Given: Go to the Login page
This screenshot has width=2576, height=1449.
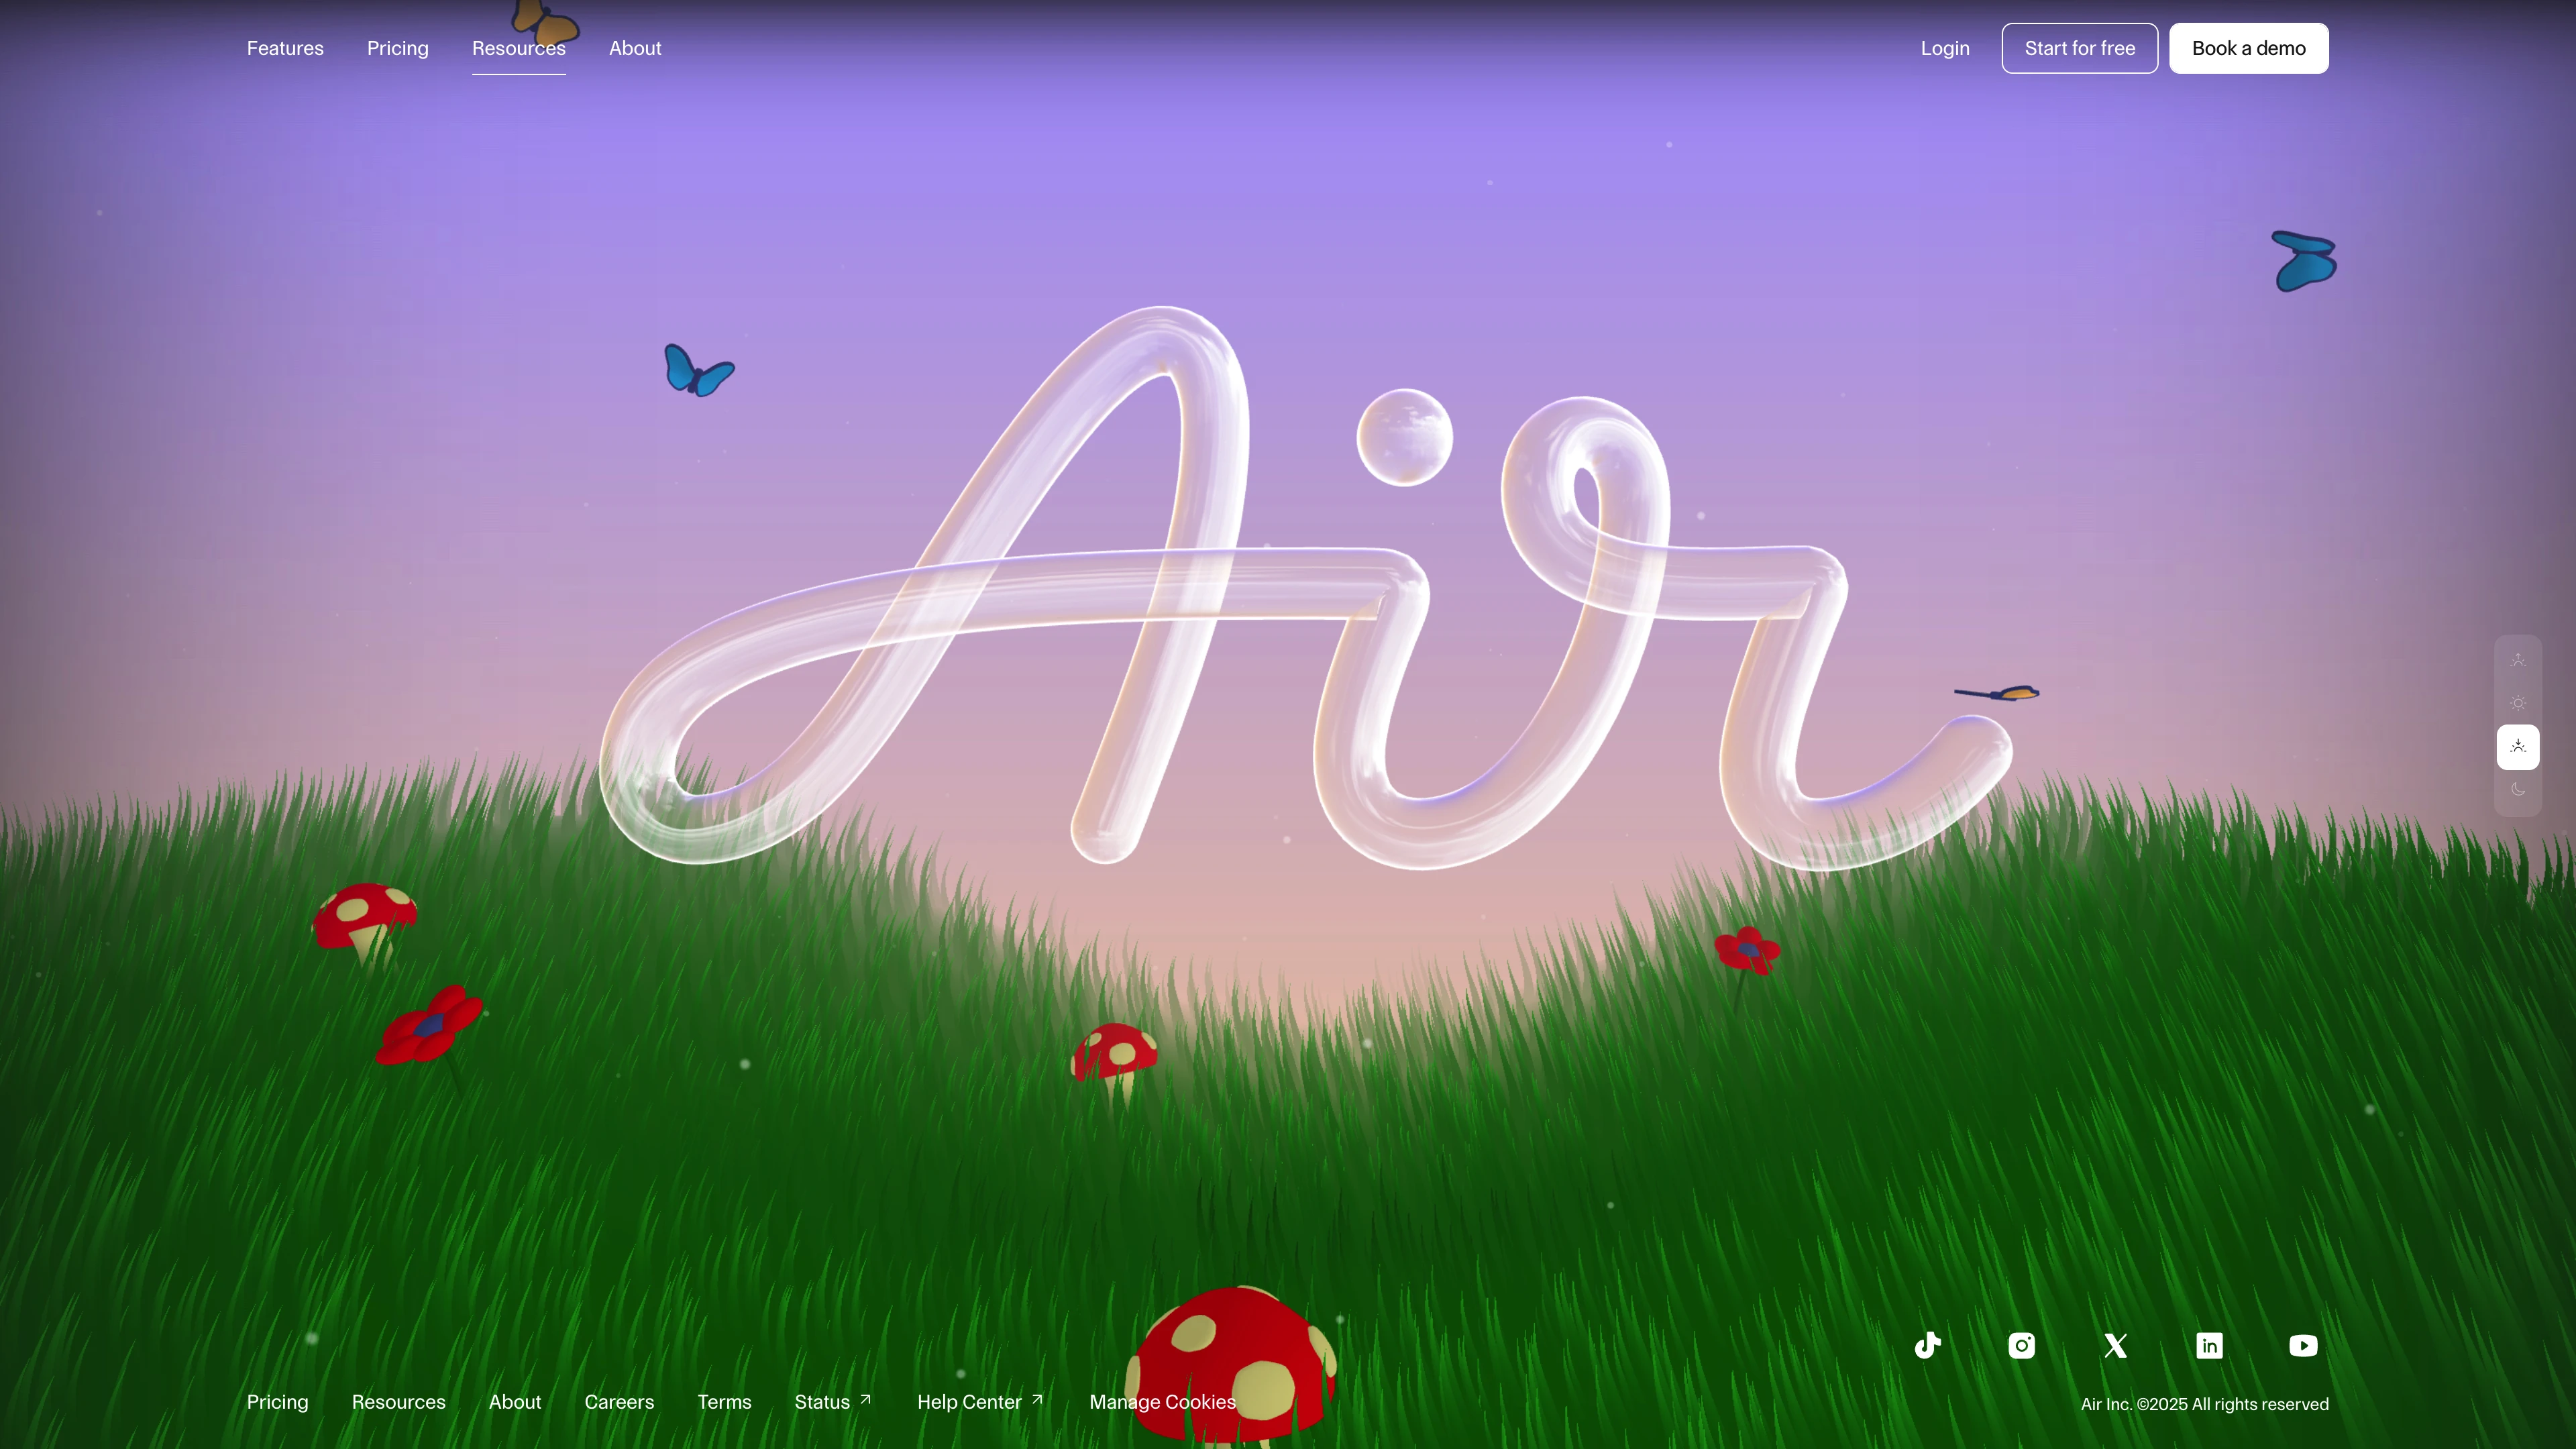Looking at the screenshot, I should (x=1945, y=48).
